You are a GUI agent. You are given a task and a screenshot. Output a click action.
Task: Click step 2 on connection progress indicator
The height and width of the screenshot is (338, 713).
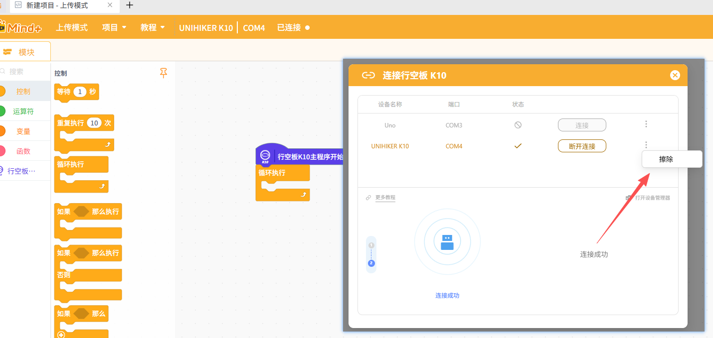point(371,263)
